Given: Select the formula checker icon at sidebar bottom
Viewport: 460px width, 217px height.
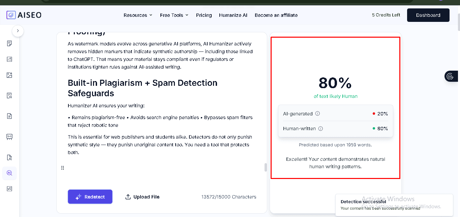Looking at the screenshot, I should coord(9,188).
